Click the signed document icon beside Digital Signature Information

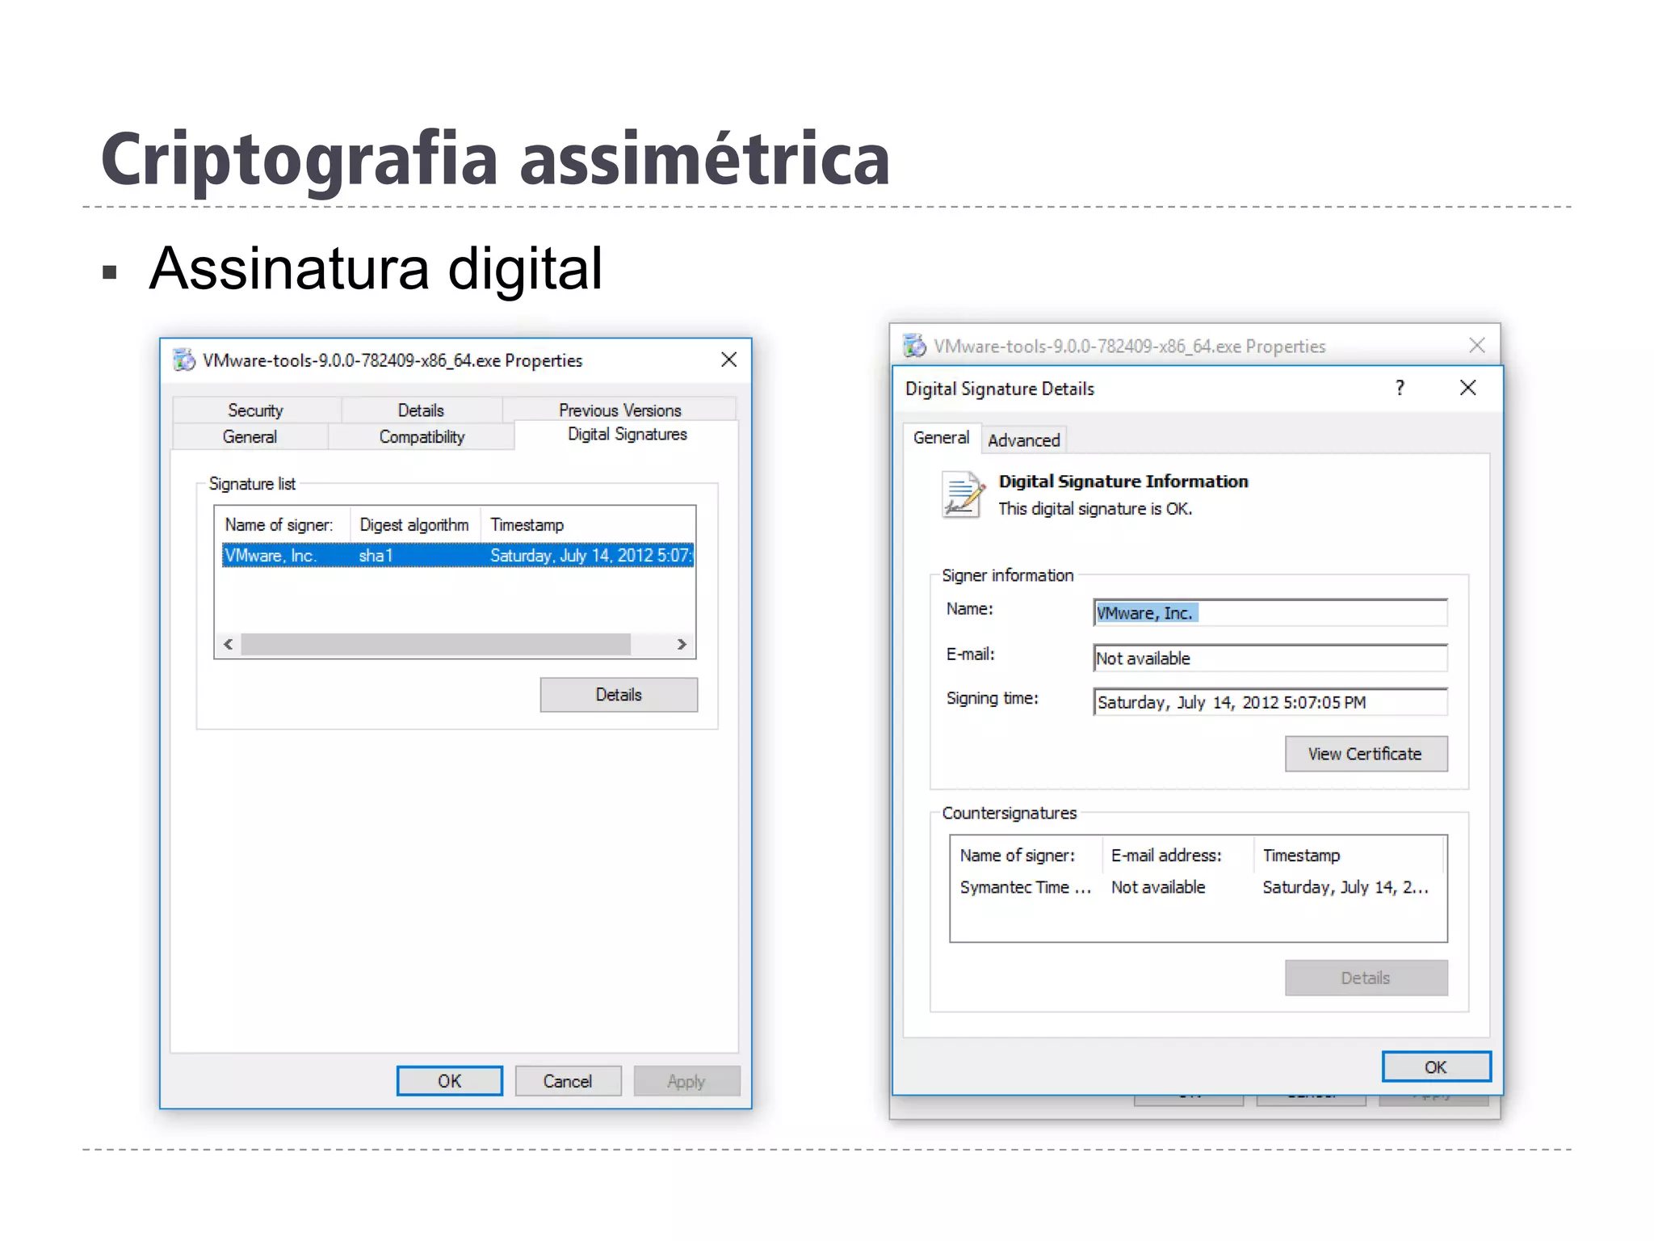[963, 494]
